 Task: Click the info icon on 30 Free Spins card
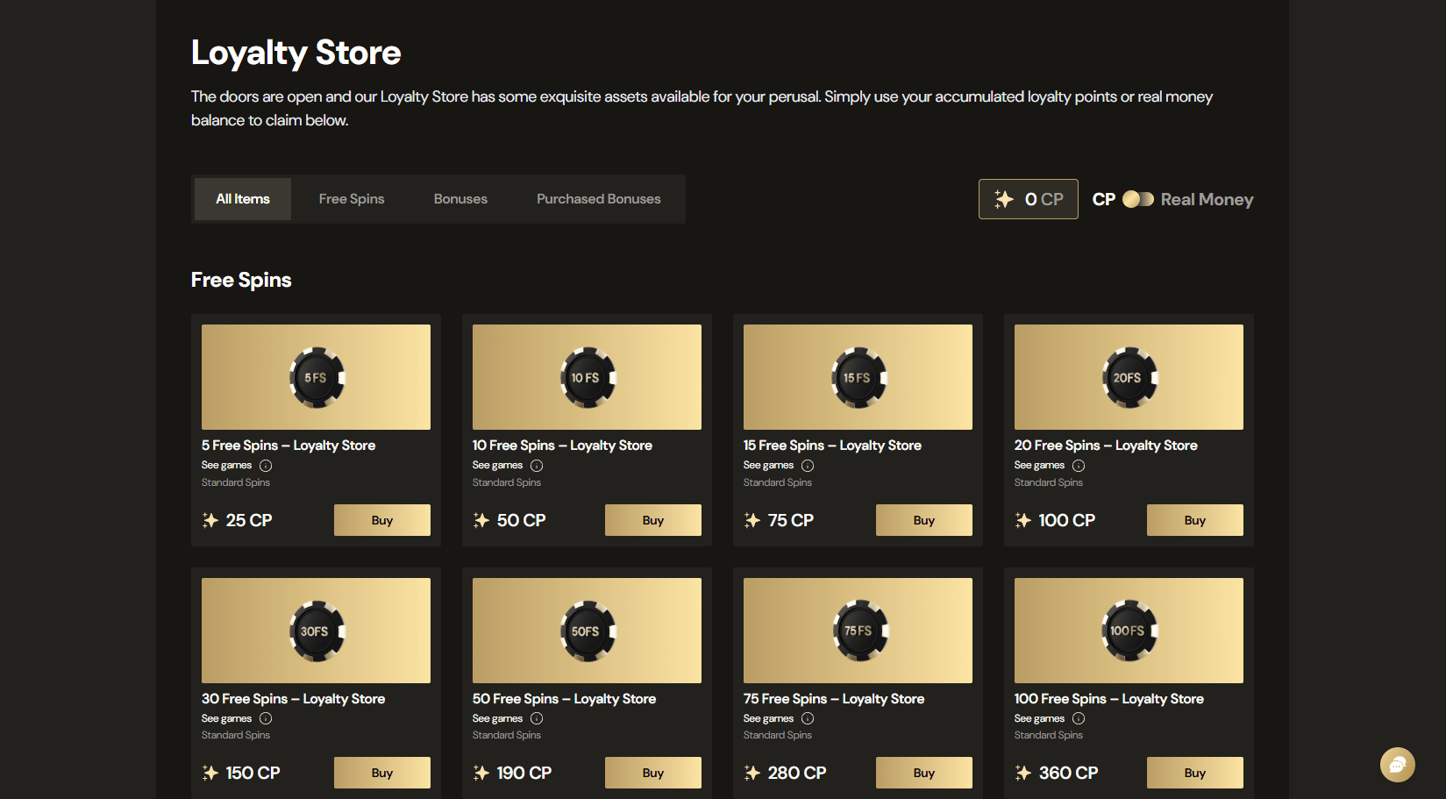pyautogui.click(x=265, y=718)
